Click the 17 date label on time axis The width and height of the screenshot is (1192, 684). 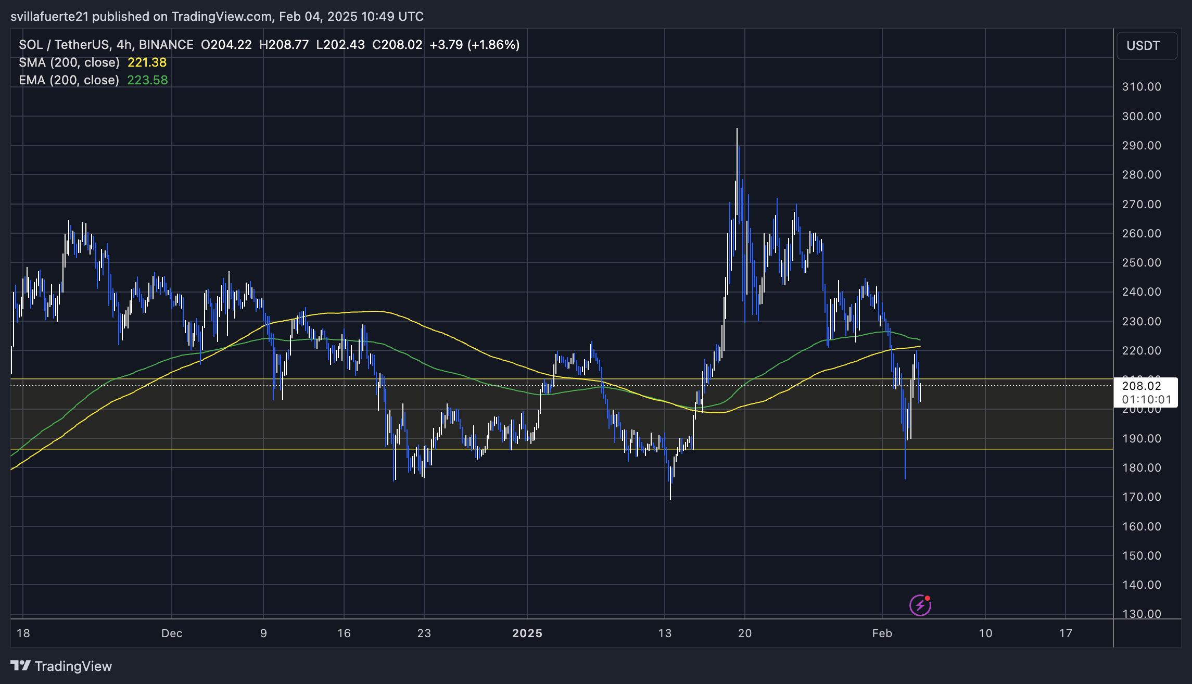click(1066, 633)
